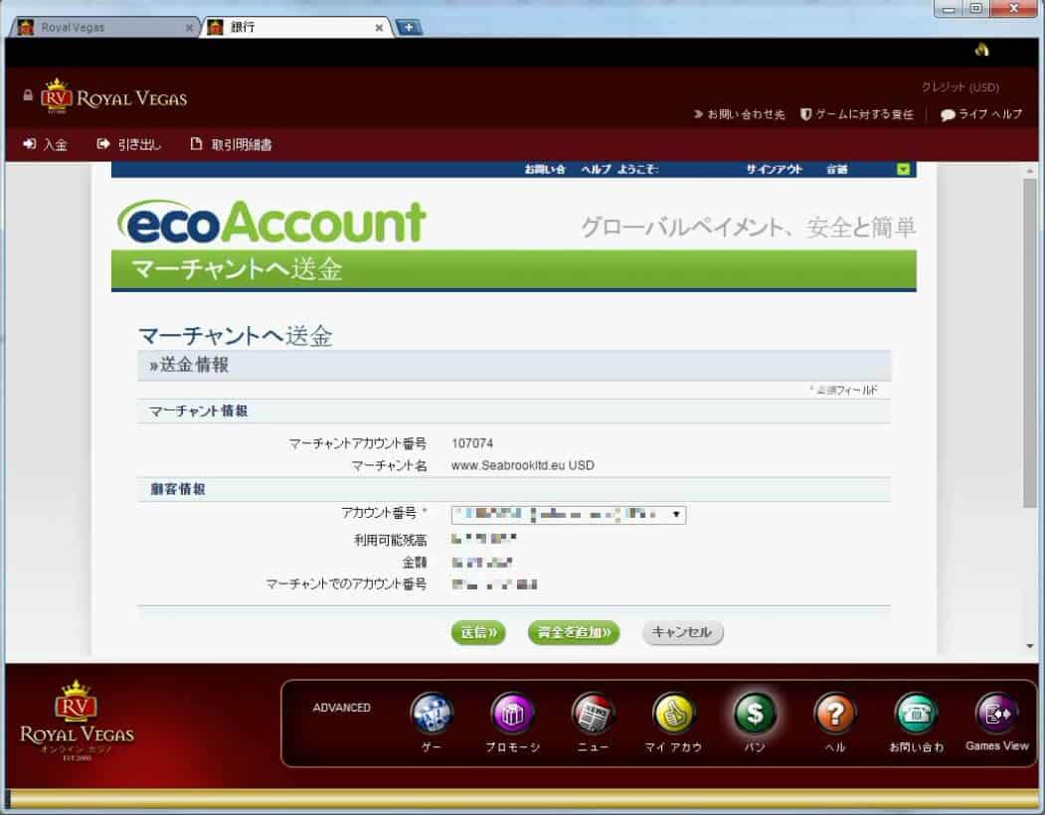
Task: Click the yellow My Account thumbs-up icon
Action: 673,714
